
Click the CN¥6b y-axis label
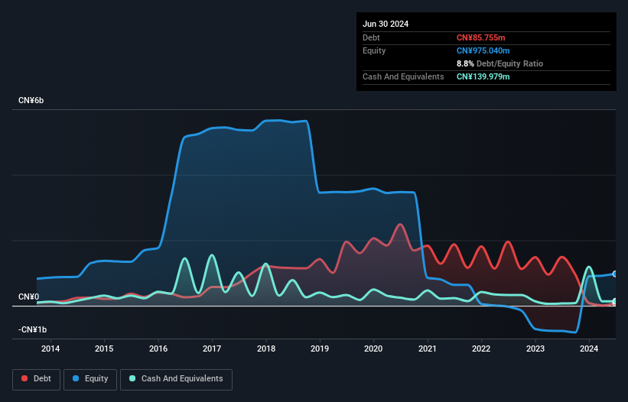(x=31, y=100)
